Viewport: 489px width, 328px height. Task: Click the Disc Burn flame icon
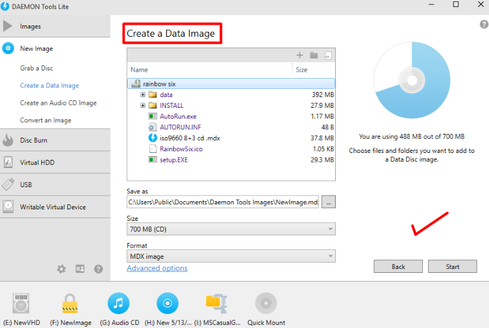tap(8, 140)
